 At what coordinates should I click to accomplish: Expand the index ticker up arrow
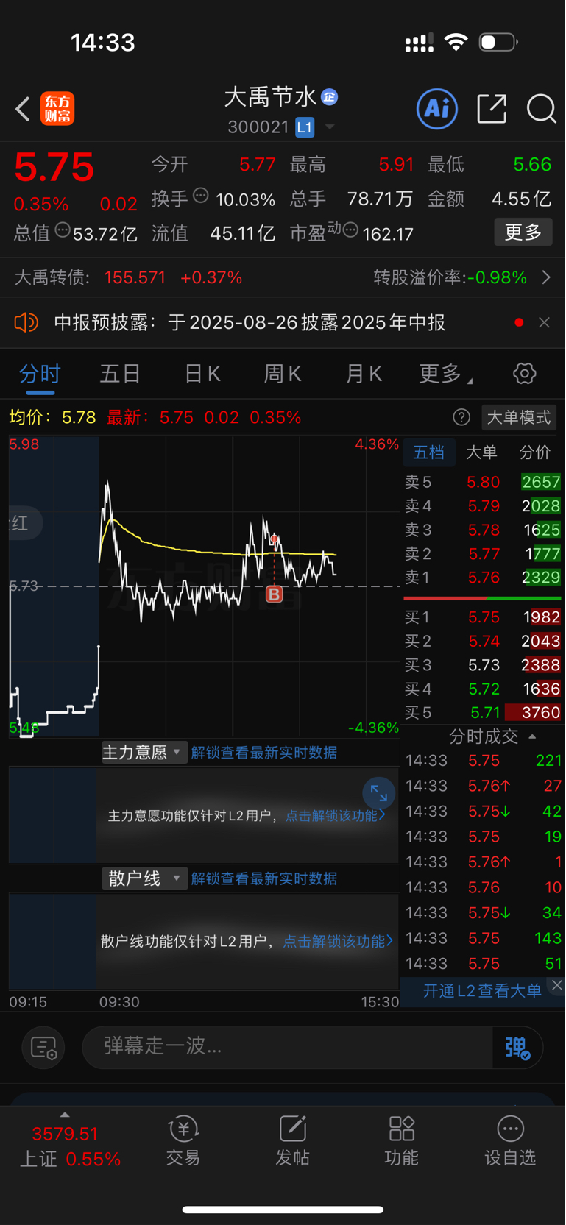(x=65, y=1115)
